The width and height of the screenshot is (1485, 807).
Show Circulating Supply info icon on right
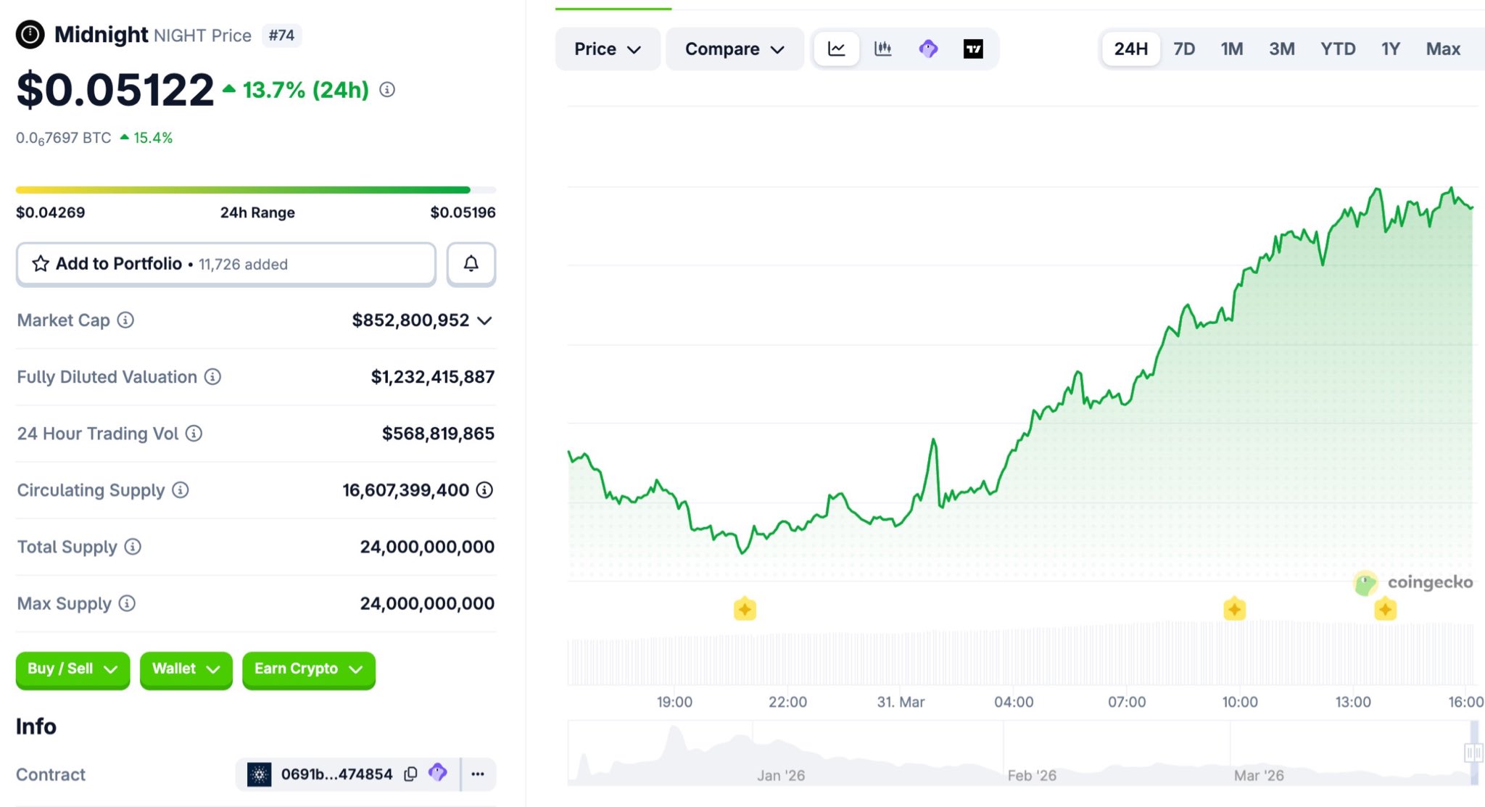click(x=484, y=490)
